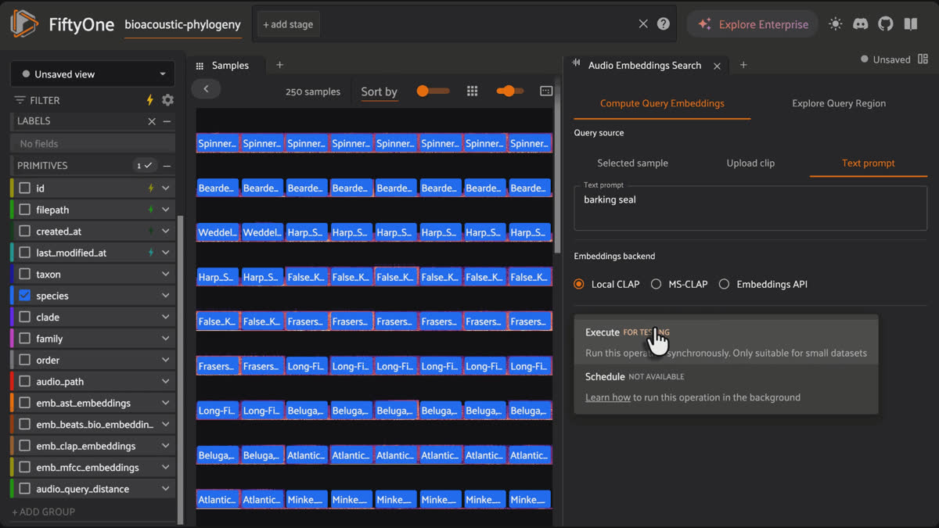Expand the order field chevron
Image resolution: width=939 pixels, height=528 pixels.
click(166, 361)
